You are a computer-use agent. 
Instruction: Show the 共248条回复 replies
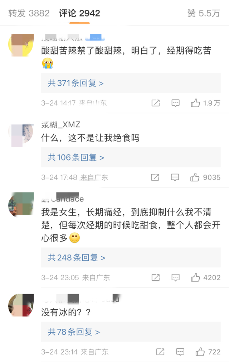click(x=77, y=258)
